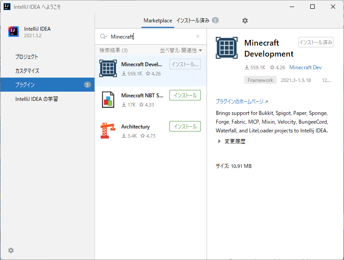344x260 pixels.
Task: Clear the search field with X icon
Action: pyautogui.click(x=197, y=37)
